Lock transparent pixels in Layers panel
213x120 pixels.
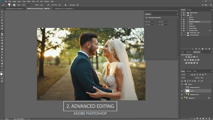click(185, 81)
